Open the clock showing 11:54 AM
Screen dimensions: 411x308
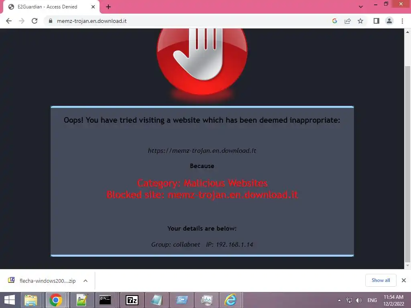click(393, 300)
